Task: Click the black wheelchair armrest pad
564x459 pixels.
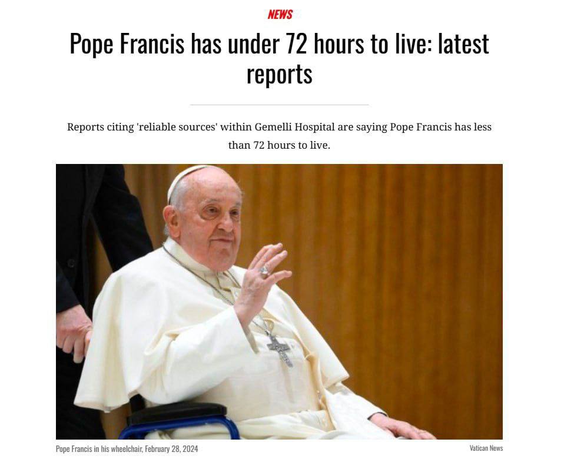Action: (178, 413)
